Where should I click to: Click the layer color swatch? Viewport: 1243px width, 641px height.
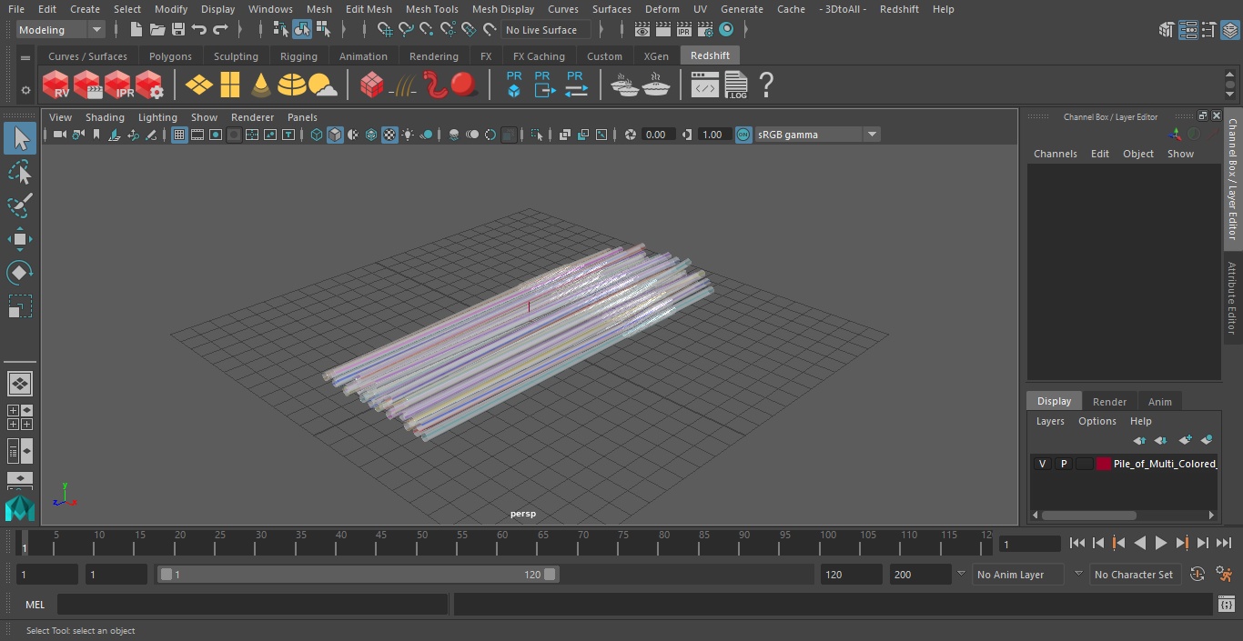tap(1104, 464)
